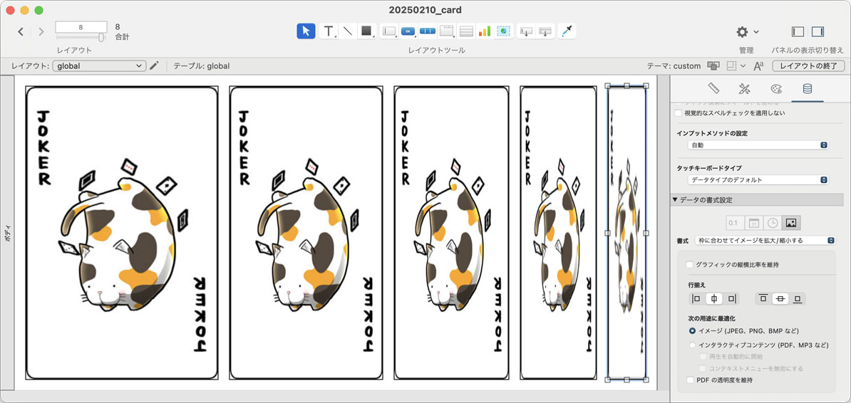This screenshot has height=403, width=851.
Task: Enable 視覚的なスペルチェックを適用しない checkbox
Action: pyautogui.click(x=678, y=112)
